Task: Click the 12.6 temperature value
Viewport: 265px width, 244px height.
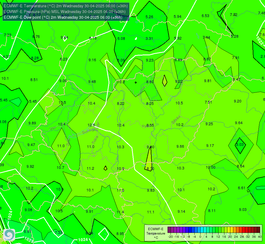Action: pos(91,125)
